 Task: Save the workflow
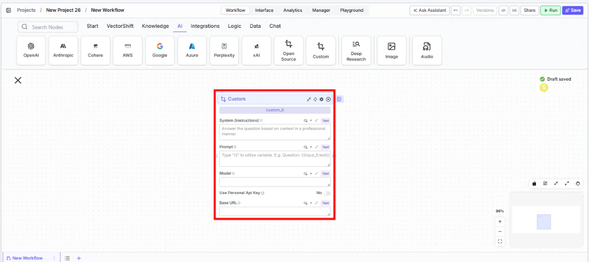click(572, 11)
